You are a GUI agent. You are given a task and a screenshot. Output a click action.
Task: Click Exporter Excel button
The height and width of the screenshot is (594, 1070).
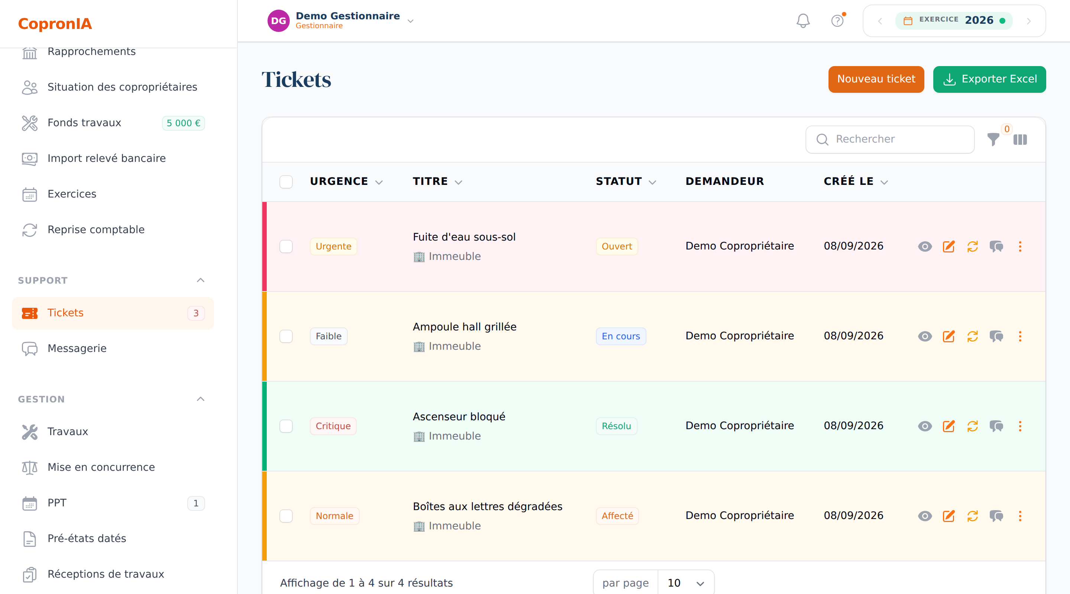[989, 79]
